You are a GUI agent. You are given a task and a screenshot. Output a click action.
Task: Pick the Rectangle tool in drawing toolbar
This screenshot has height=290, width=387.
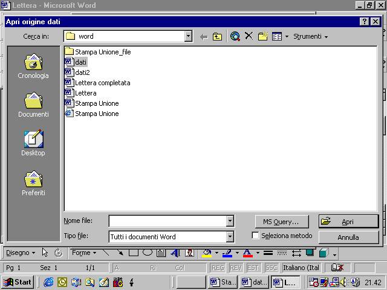(134, 253)
